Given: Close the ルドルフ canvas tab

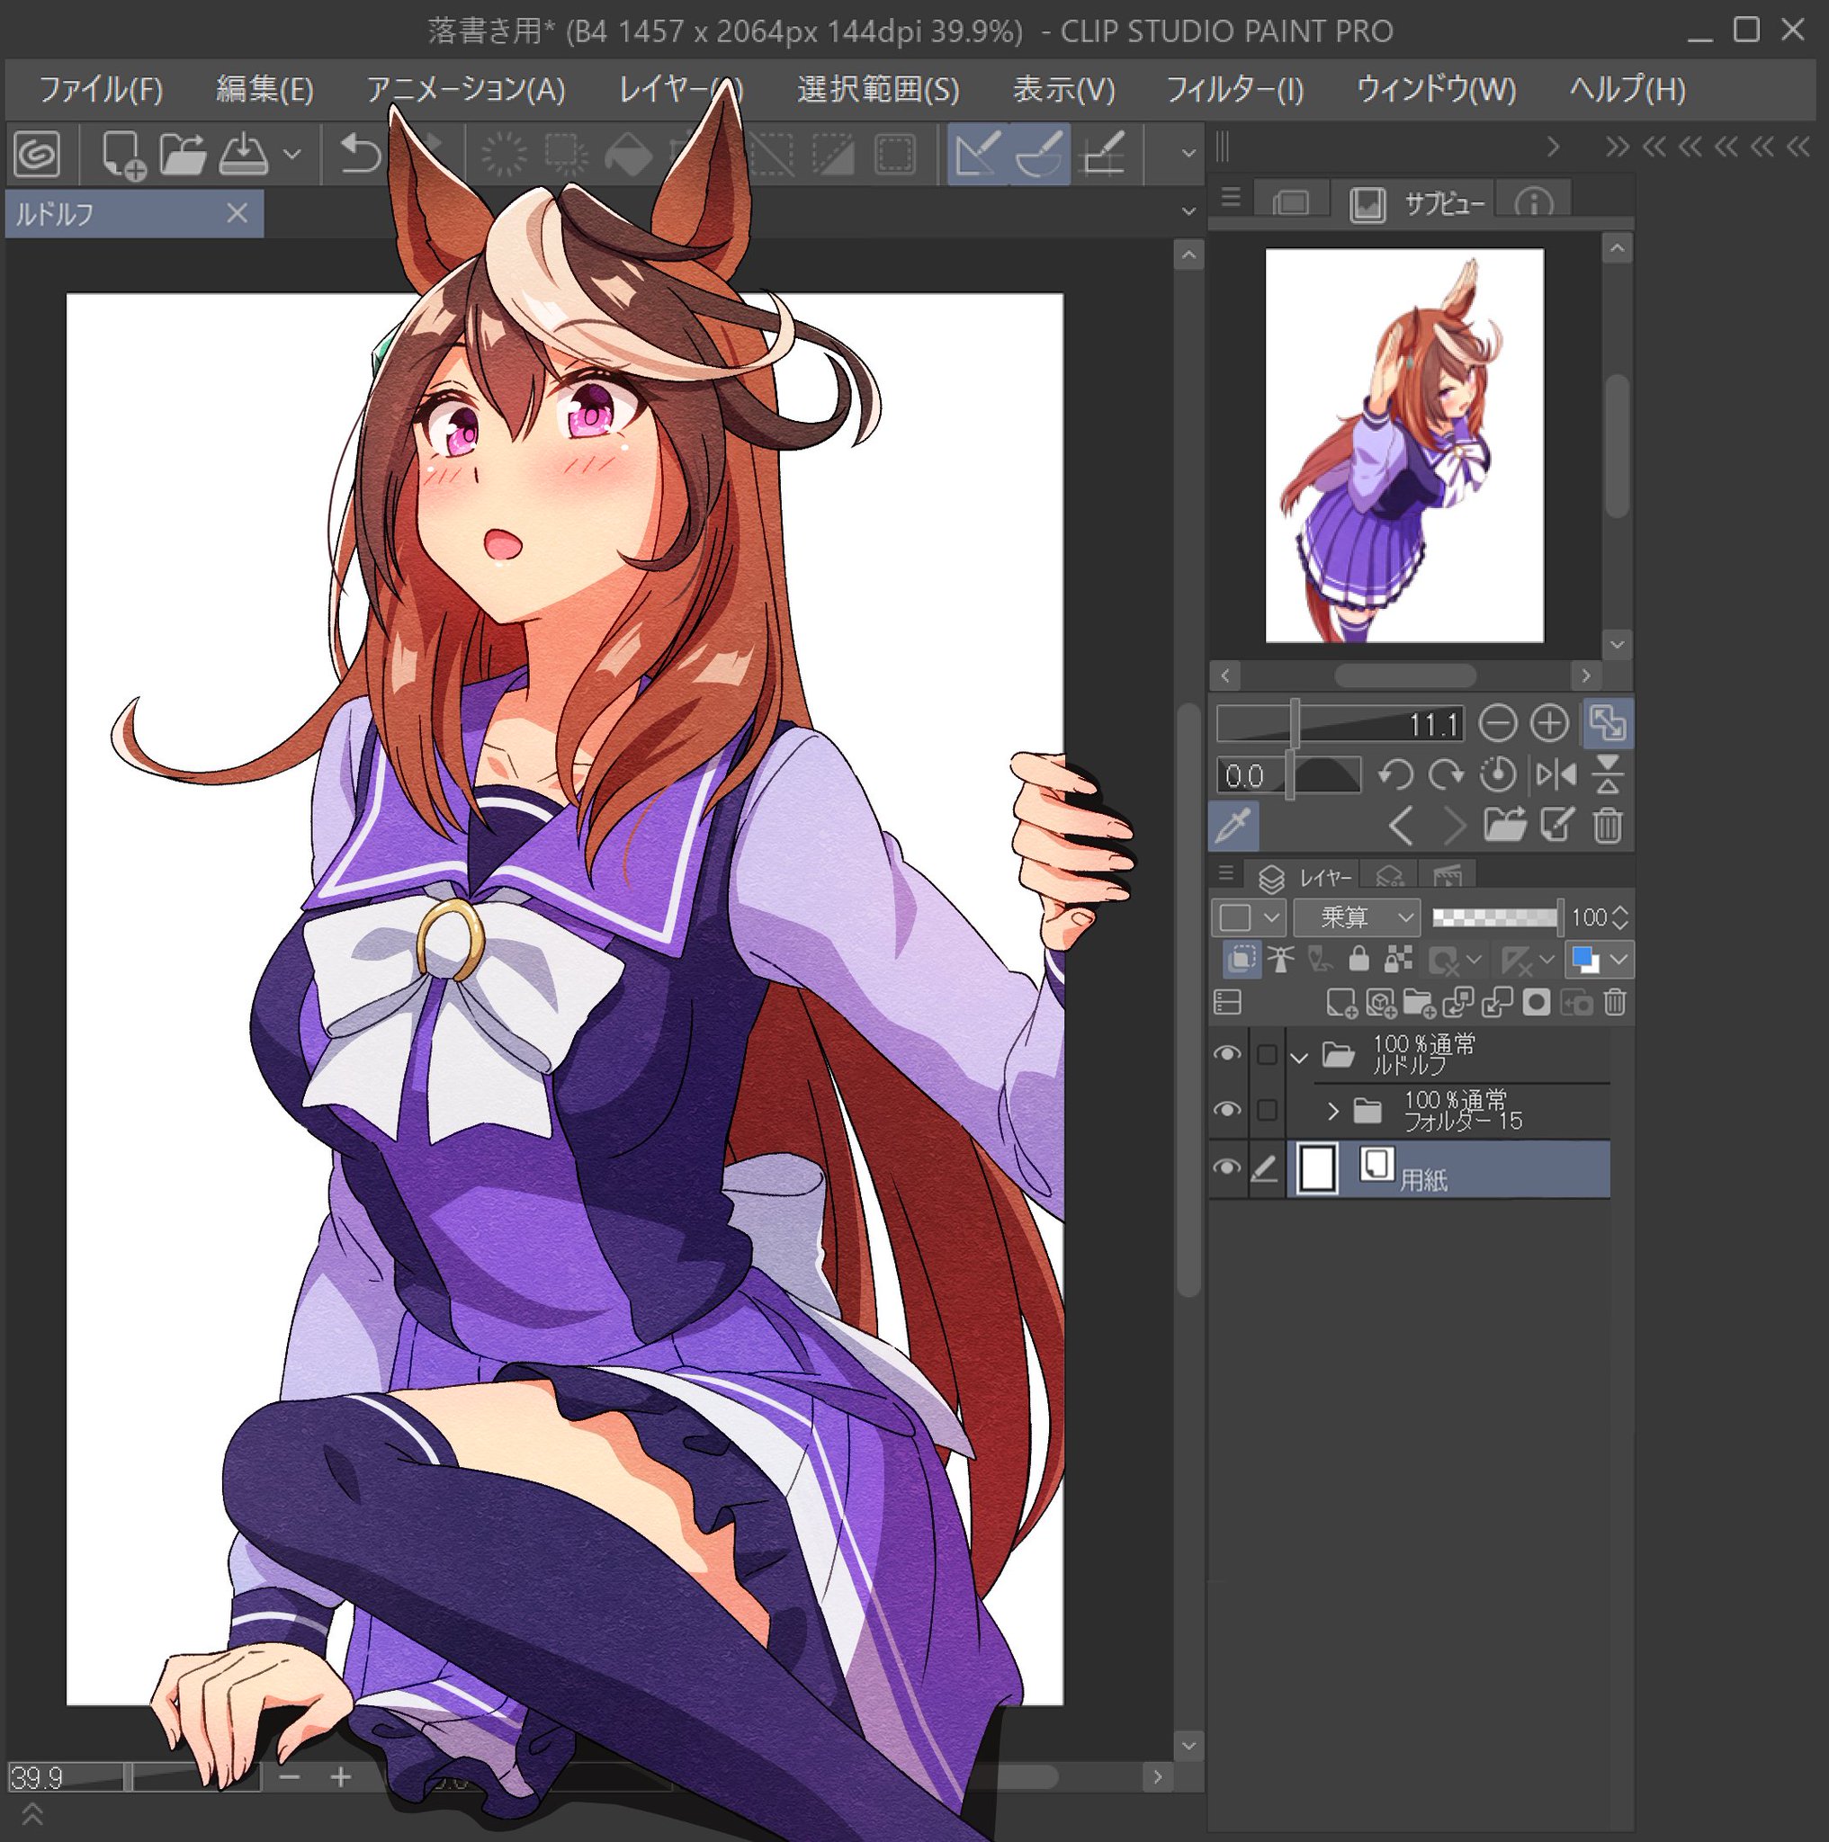Looking at the screenshot, I should click(238, 212).
